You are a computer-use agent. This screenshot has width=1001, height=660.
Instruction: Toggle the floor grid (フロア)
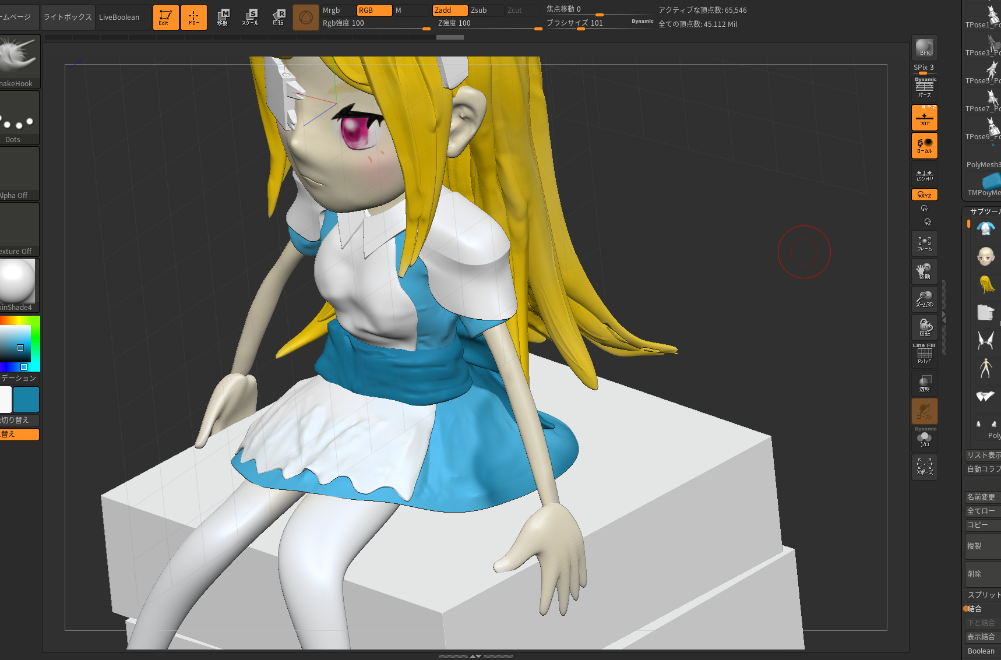(925, 117)
